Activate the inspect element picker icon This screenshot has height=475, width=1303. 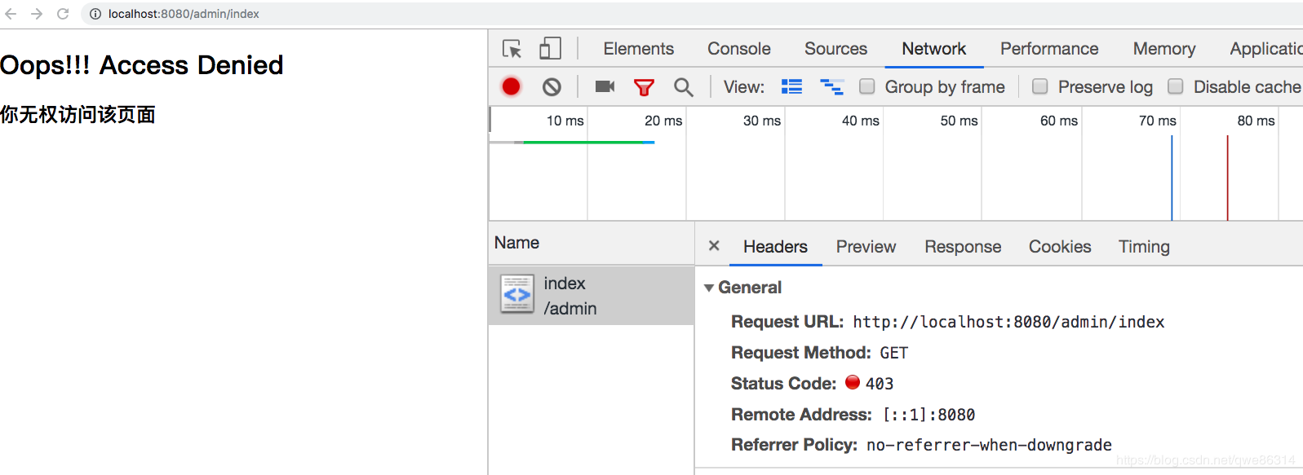pyautogui.click(x=512, y=49)
